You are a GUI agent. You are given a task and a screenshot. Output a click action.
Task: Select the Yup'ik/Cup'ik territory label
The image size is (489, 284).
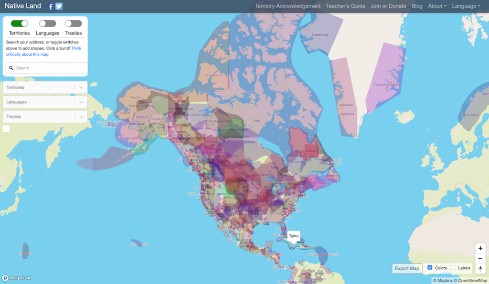coord(130,138)
